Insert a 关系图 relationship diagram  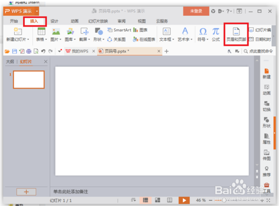tap(116, 40)
